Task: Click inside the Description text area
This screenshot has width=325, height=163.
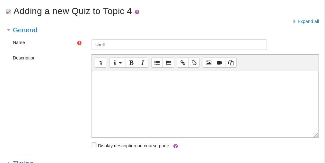Action: pos(205,104)
